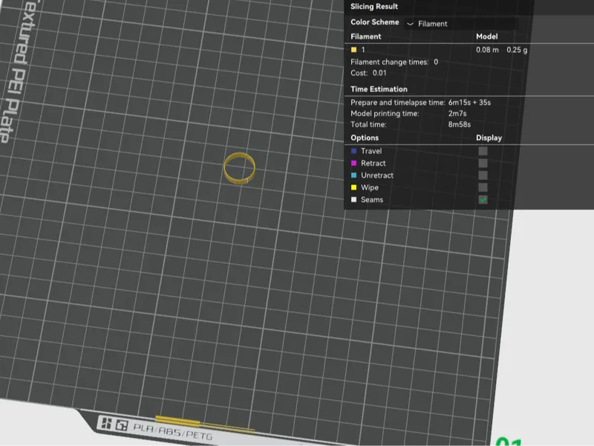594x446 pixels.
Task: Click the Filament column header
Action: (x=365, y=36)
